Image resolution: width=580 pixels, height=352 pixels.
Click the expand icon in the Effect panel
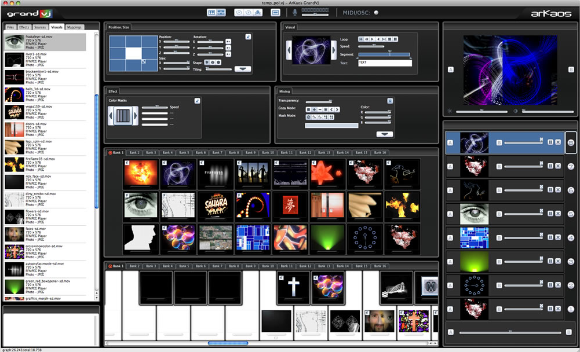tap(198, 101)
